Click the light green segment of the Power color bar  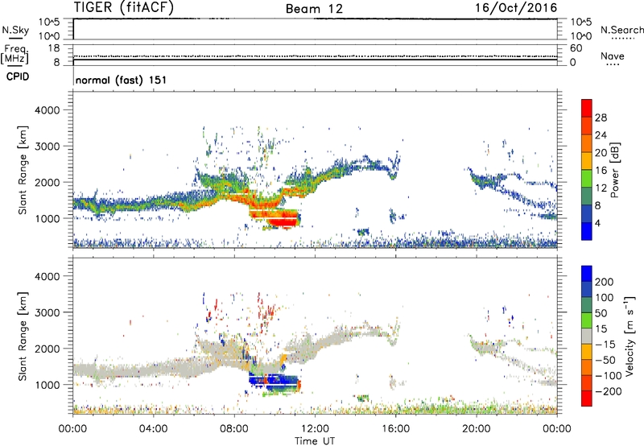(587, 178)
